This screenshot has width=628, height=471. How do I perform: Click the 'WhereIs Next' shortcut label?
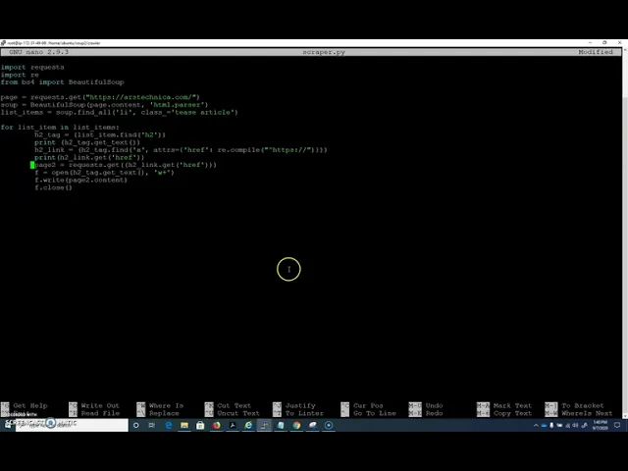click(x=587, y=413)
